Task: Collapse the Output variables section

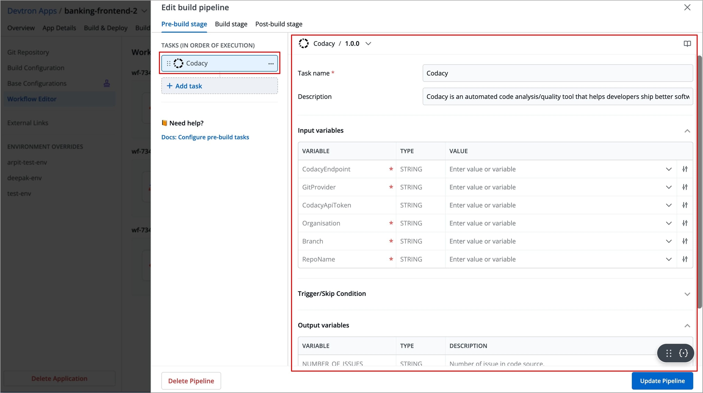Action: (687, 326)
